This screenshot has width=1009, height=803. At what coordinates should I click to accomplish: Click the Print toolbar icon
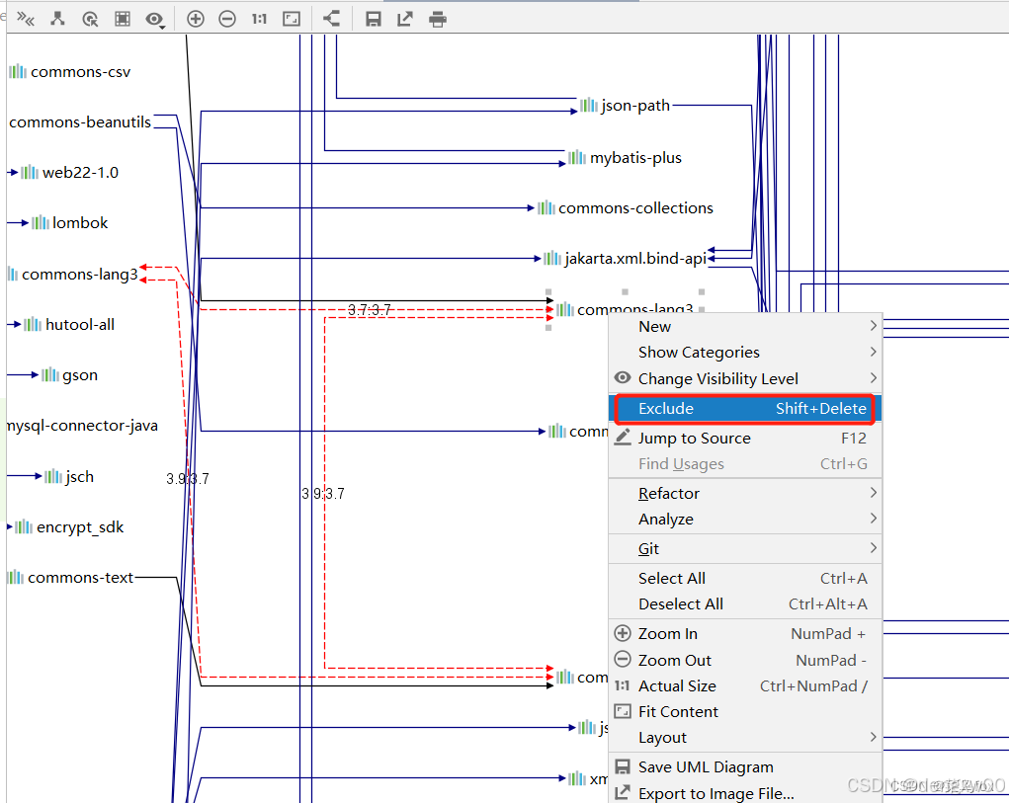(438, 20)
